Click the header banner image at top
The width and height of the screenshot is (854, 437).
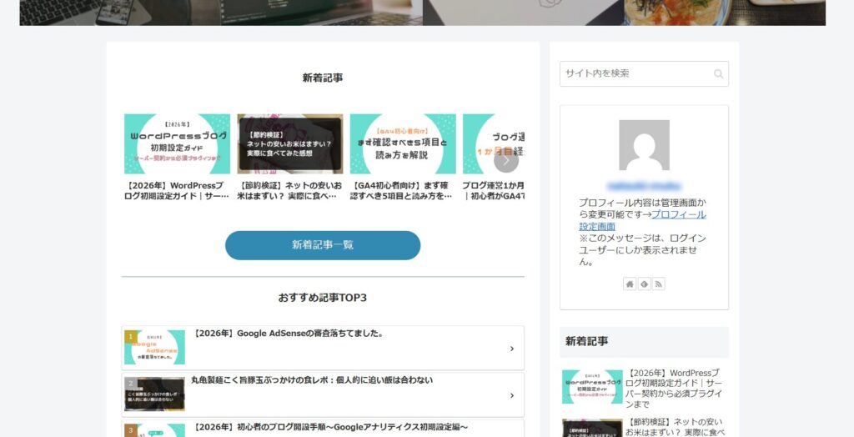[423, 13]
